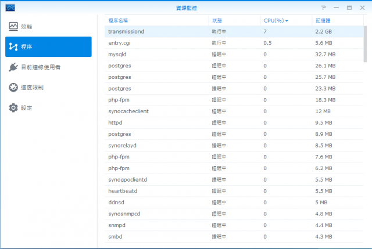Image resolution: width=372 pixels, height=249 pixels.
Task: Click the plug icon for connected users
Action: pyautogui.click(x=13, y=67)
